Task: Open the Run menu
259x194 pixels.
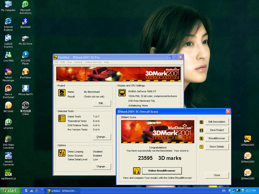Action: point(70,62)
